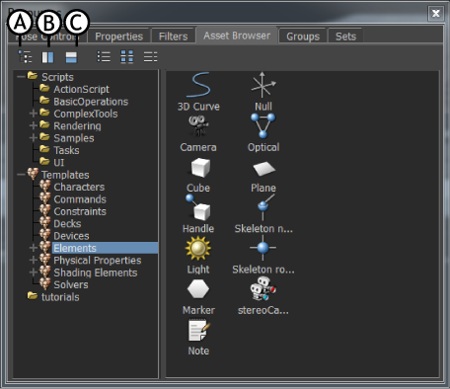450x389 pixels.
Task: Collapse the Scripts folder
Action: tap(21, 77)
